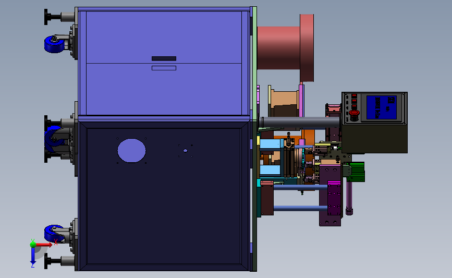Select the oval cutout in dark panel
The height and width of the screenshot is (278, 452).
point(131,151)
